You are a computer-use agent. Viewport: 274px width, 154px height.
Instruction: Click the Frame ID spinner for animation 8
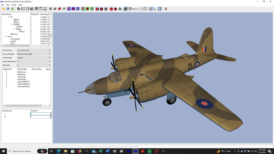(x=51, y=117)
